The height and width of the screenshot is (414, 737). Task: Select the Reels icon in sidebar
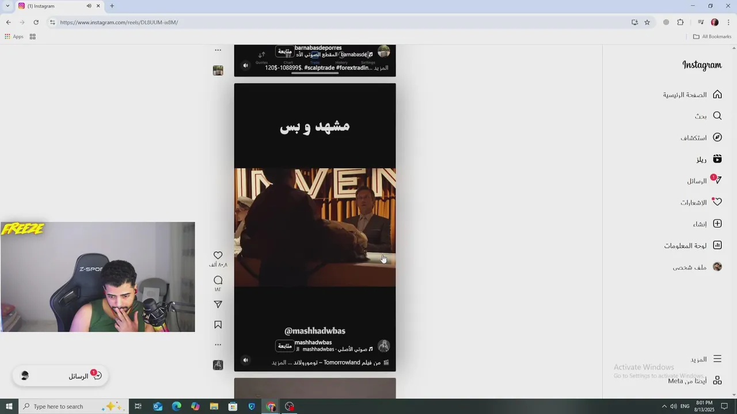click(717, 159)
